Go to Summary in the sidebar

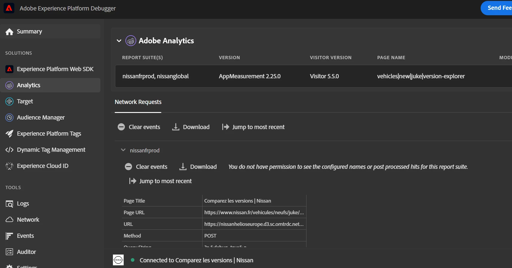50,31
